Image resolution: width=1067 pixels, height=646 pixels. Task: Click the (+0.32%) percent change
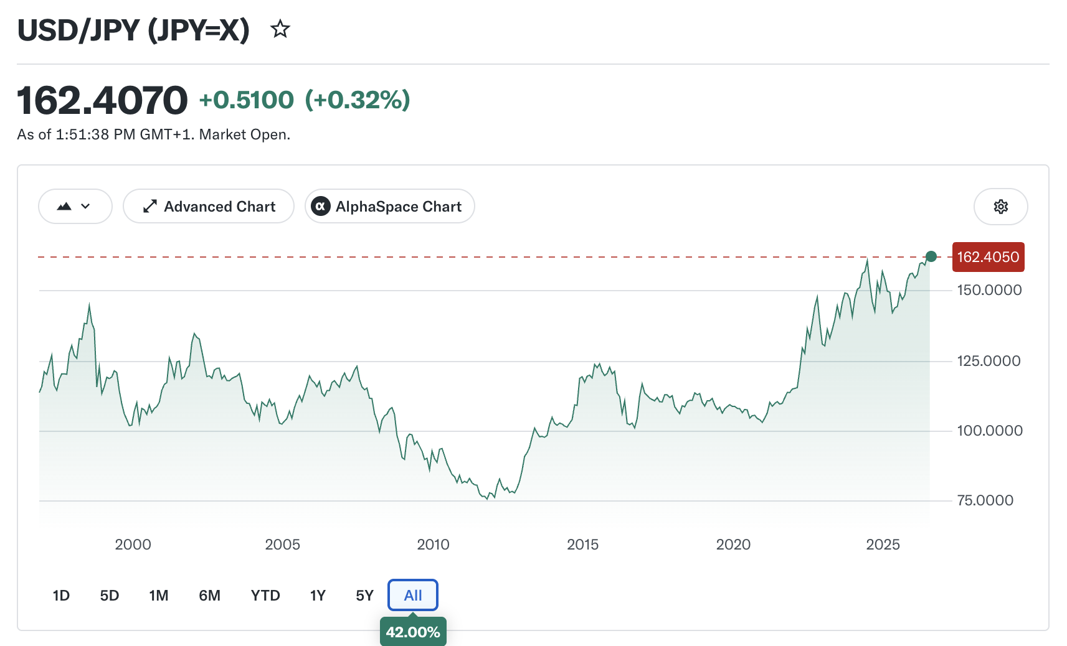click(x=358, y=100)
